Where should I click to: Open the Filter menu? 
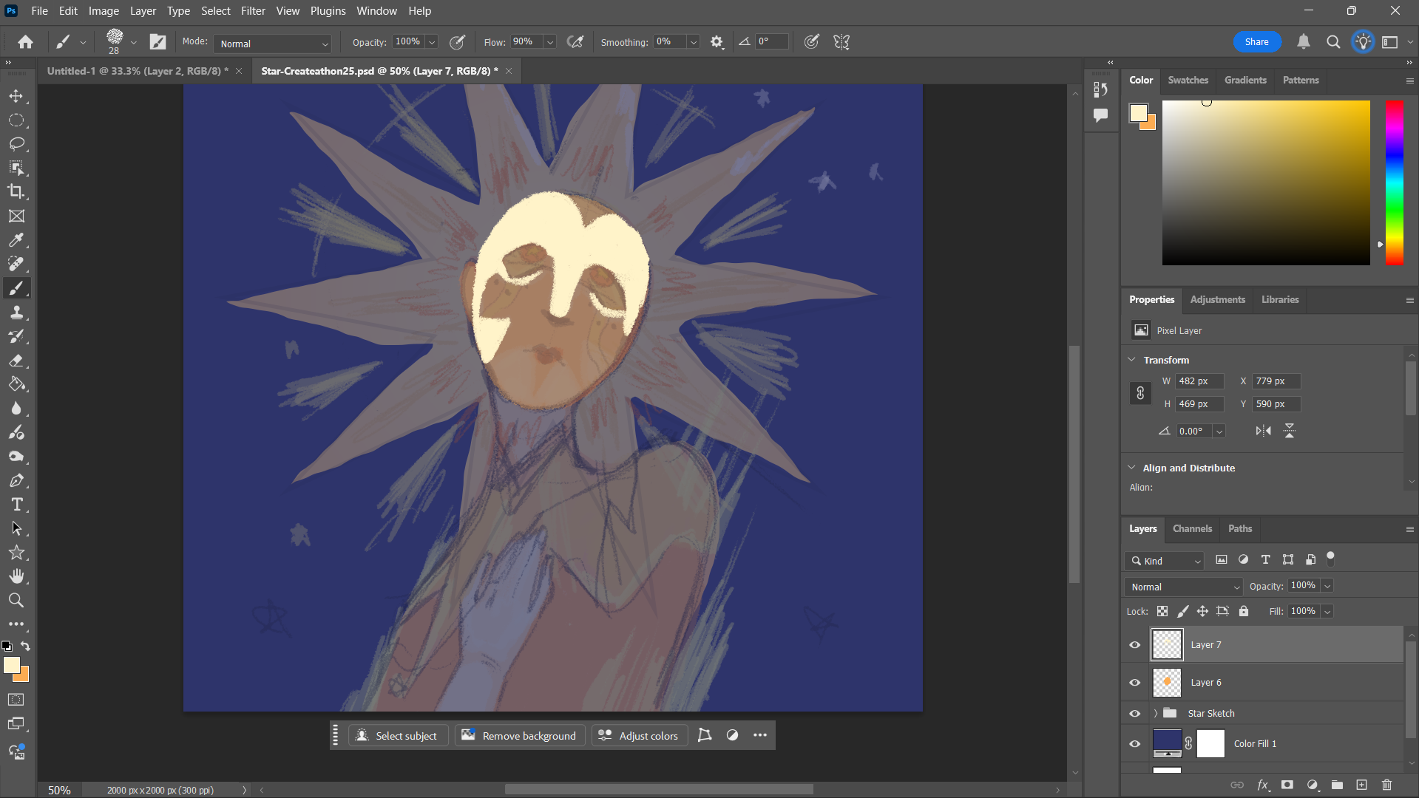coord(252,11)
